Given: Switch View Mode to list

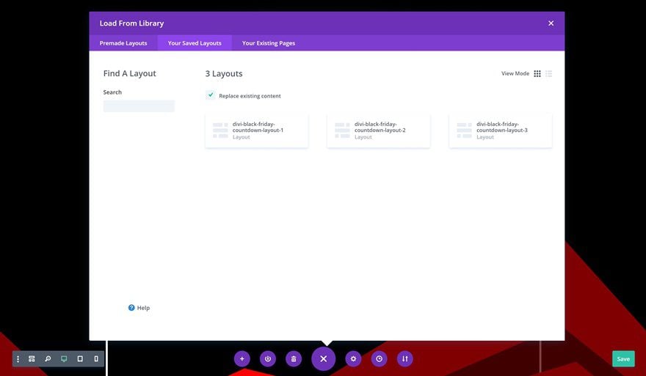Looking at the screenshot, I should (x=549, y=73).
